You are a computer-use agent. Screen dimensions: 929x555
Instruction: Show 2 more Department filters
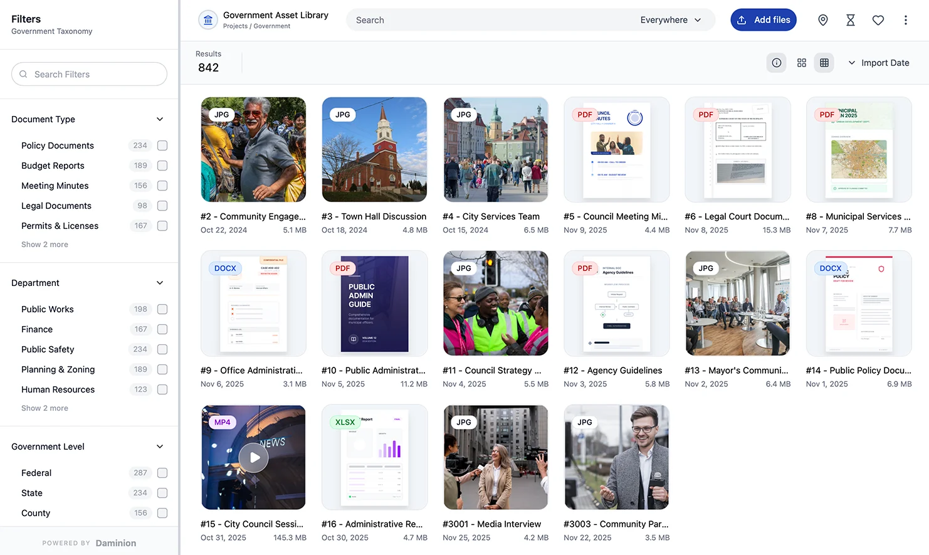click(x=45, y=408)
